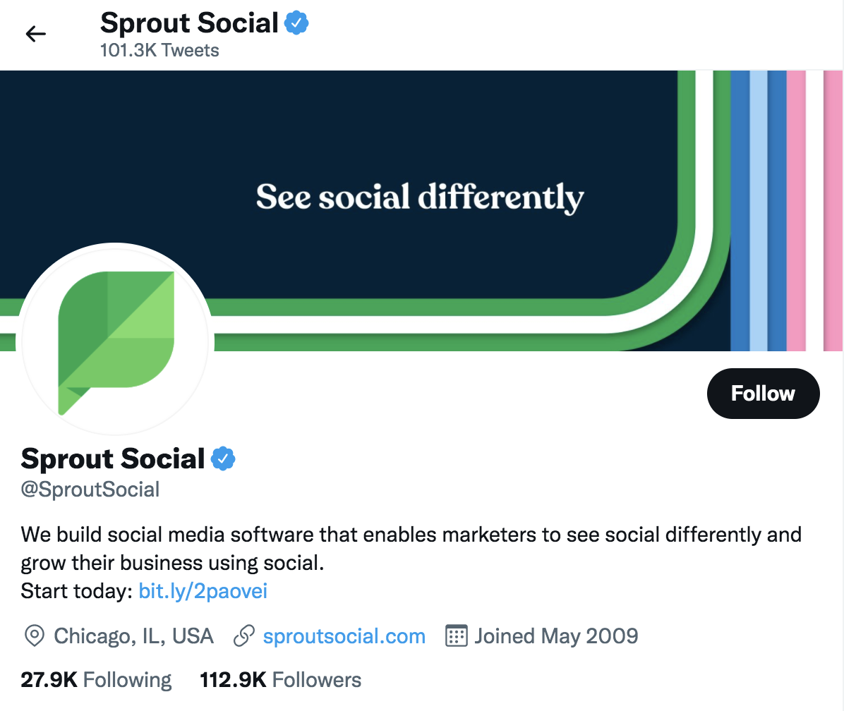This screenshot has width=844, height=711.
Task: Click the @SproutSocial handle
Action: (x=90, y=489)
